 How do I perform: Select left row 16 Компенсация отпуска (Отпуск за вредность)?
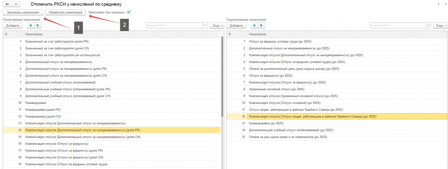click(x=112, y=144)
